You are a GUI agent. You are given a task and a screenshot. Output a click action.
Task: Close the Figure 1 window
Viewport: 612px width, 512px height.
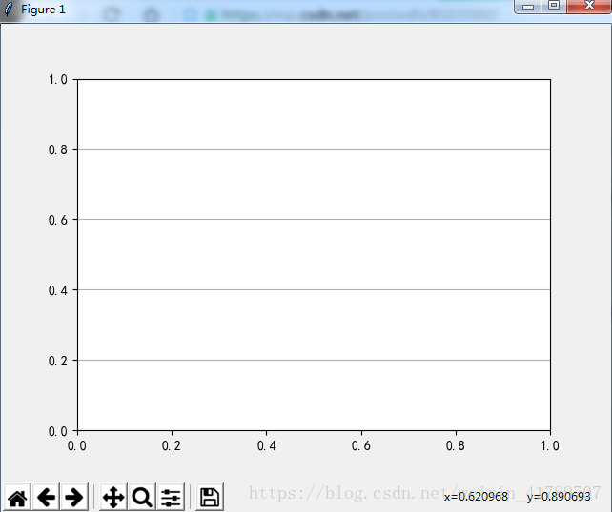pos(589,7)
